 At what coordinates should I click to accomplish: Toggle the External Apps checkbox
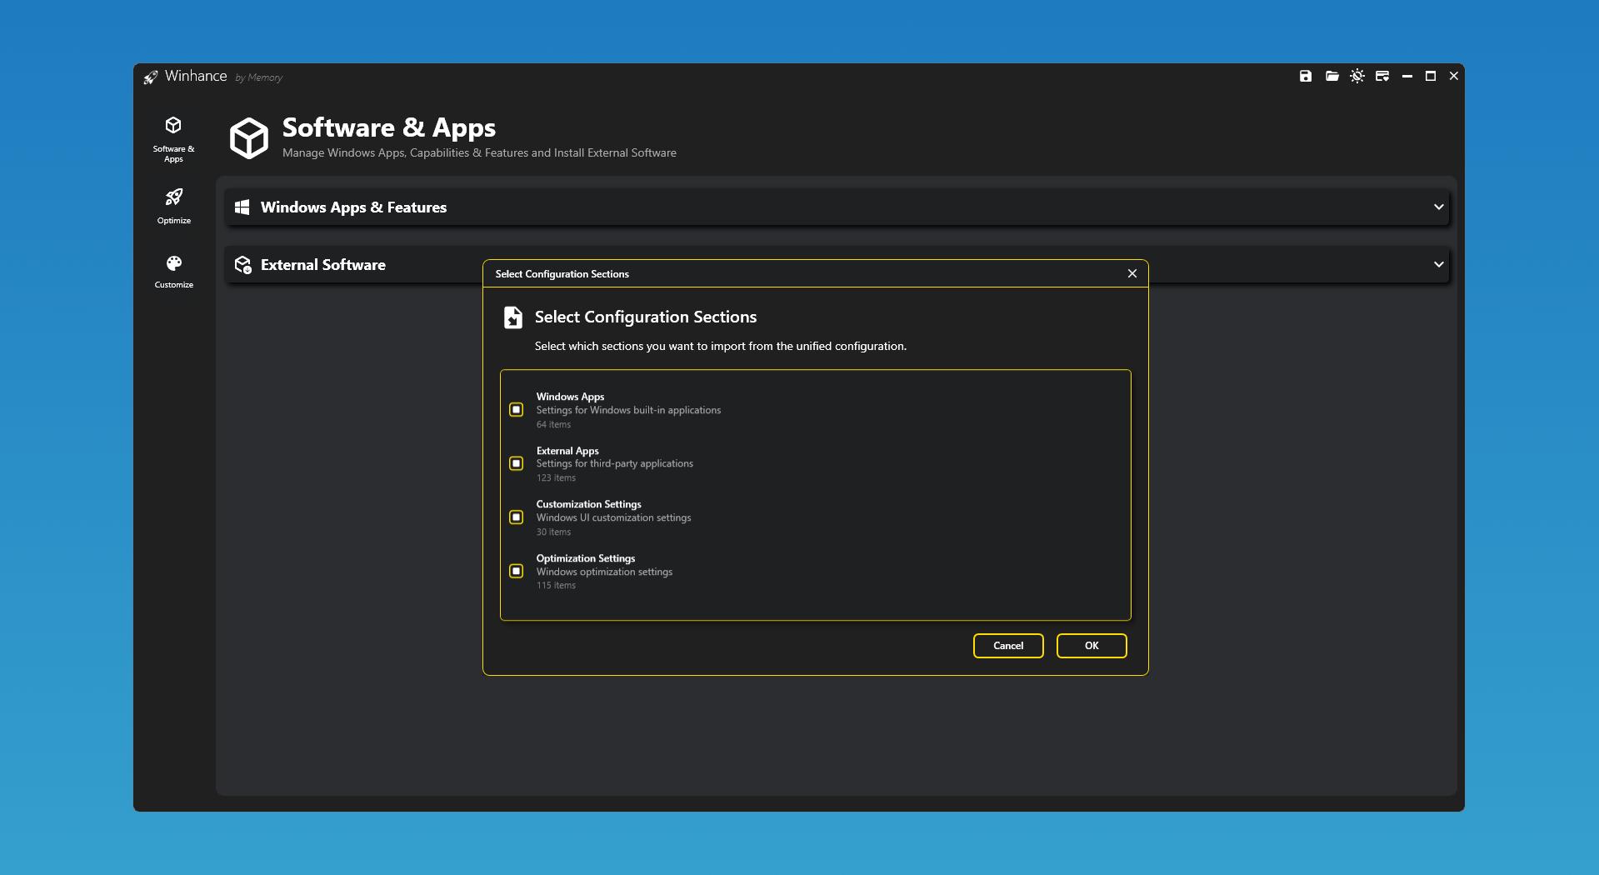click(x=517, y=463)
